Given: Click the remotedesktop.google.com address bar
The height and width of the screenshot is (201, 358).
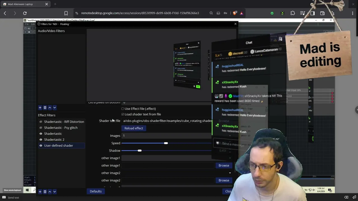Looking at the screenshot, I should (140, 13).
